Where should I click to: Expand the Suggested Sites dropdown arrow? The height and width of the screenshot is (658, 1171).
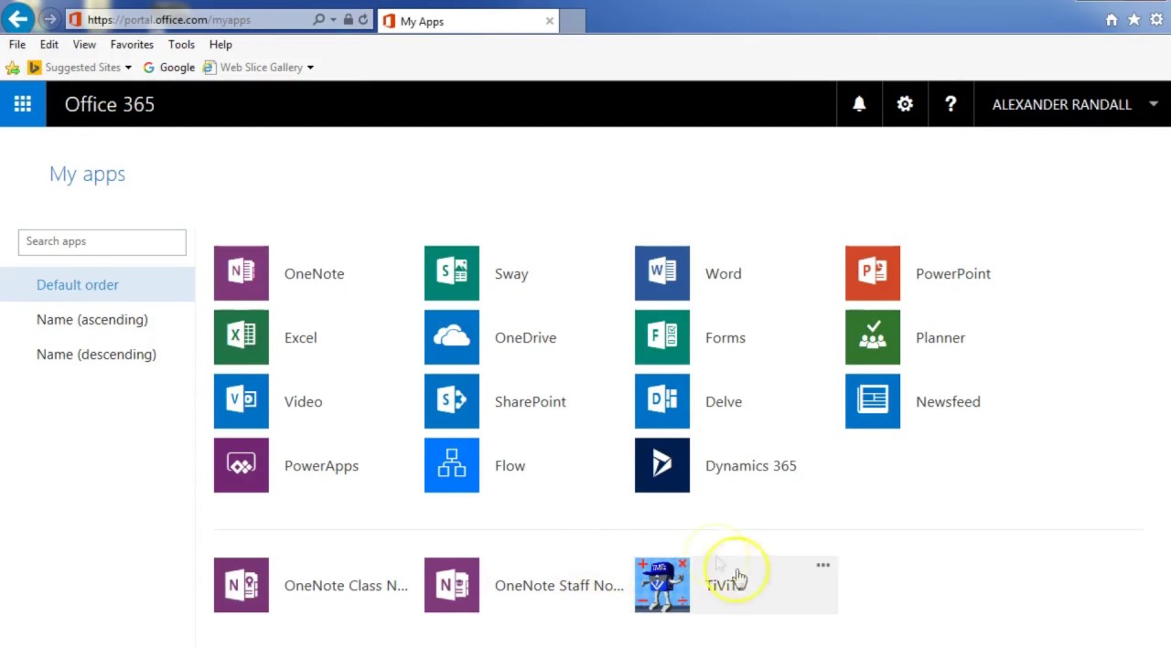coord(128,68)
